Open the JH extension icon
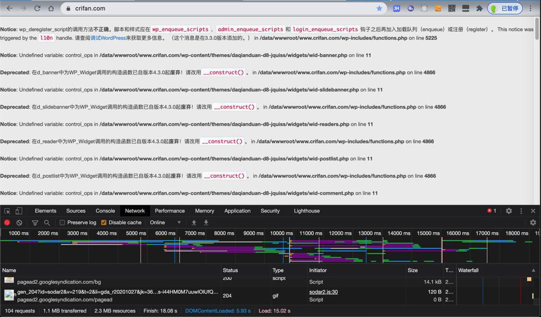 [x=396, y=8]
